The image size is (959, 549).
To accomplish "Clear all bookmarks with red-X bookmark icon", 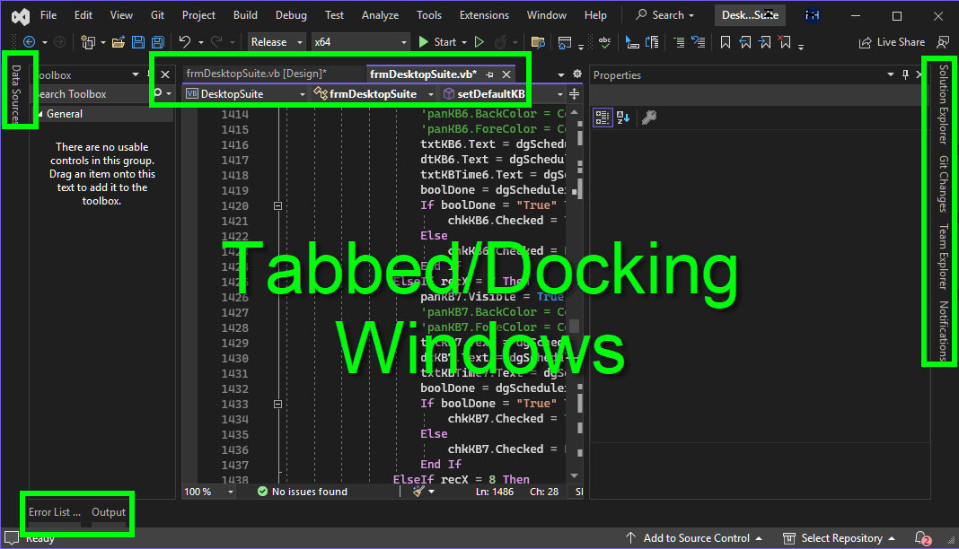I will 785,42.
